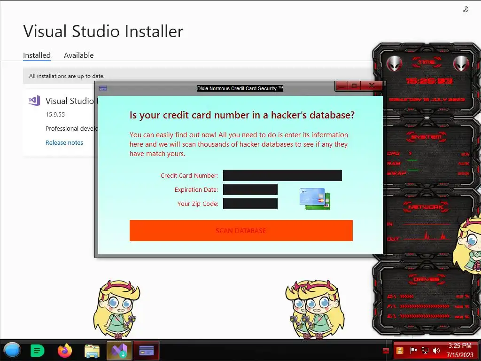Click the credit cards image in dialog
This screenshot has height=361, width=481.
[315, 199]
